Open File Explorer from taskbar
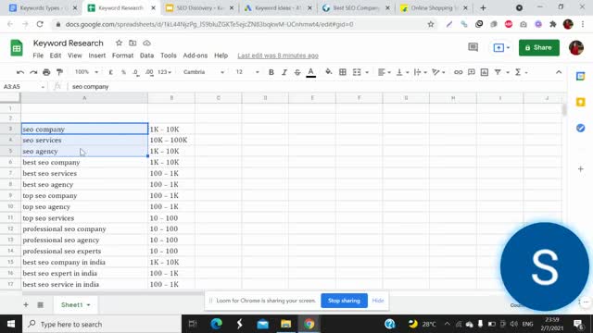The width and height of the screenshot is (593, 333). click(286, 324)
